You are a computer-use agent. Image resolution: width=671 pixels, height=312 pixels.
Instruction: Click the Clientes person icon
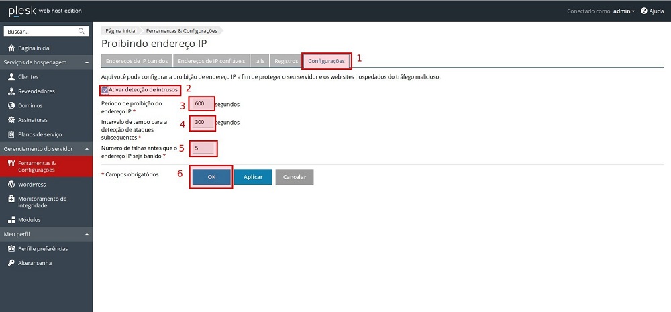coord(11,77)
